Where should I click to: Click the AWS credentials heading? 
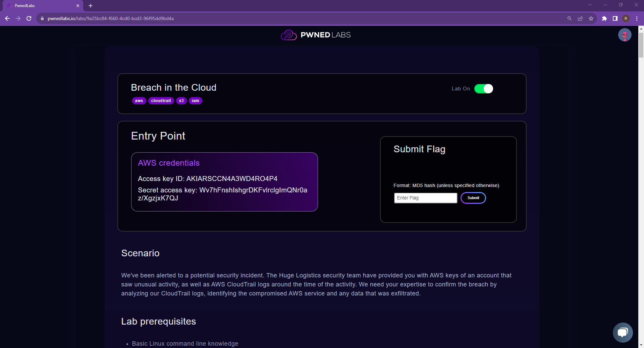[x=169, y=163]
